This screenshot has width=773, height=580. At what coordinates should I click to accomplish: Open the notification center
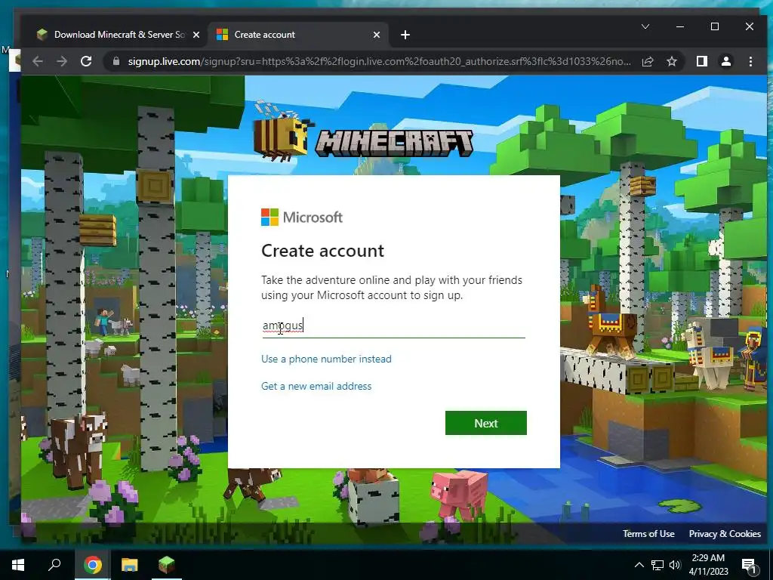(749, 566)
